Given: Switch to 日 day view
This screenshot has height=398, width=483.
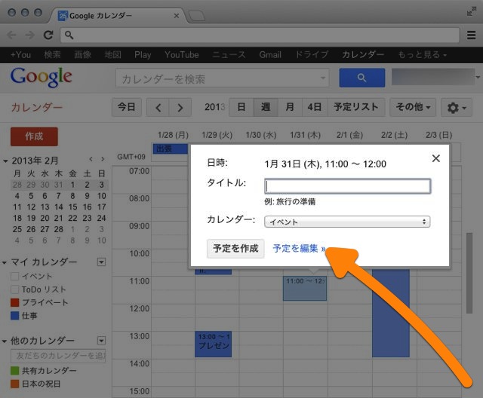Looking at the screenshot, I should tap(241, 107).
